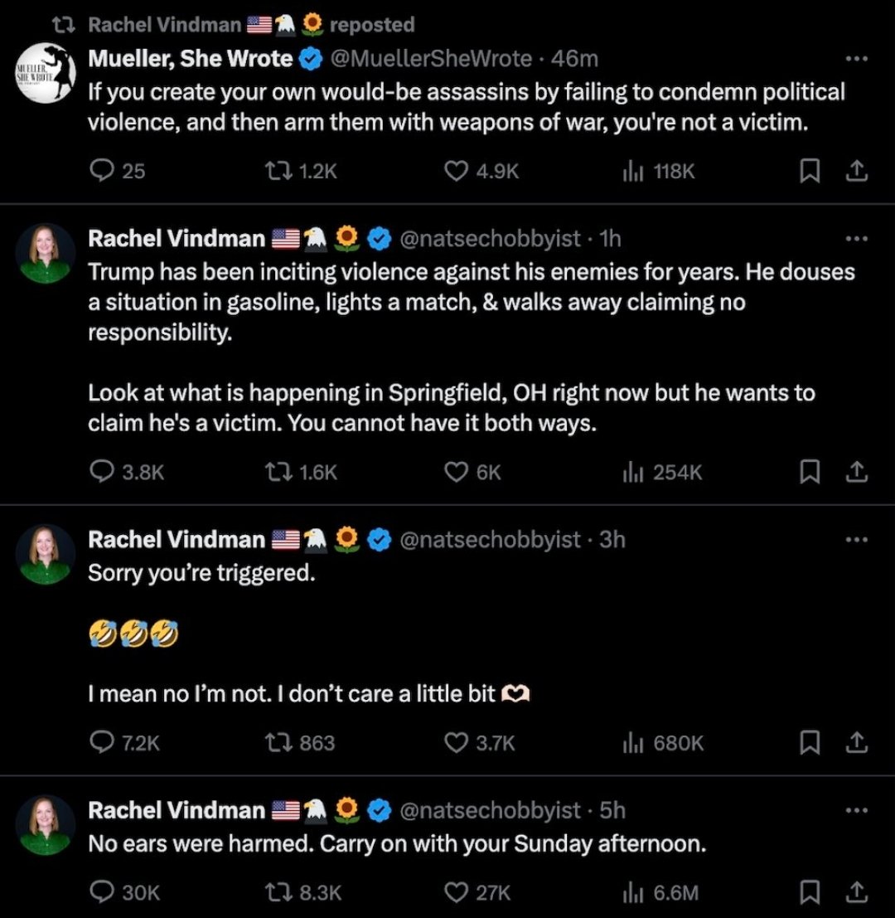
Task: Open more options on 'Sorry you're triggered' post
Action: pyautogui.click(x=856, y=539)
